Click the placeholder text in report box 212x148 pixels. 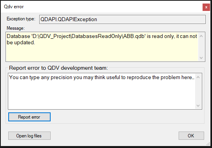pyautogui.click(x=102, y=78)
